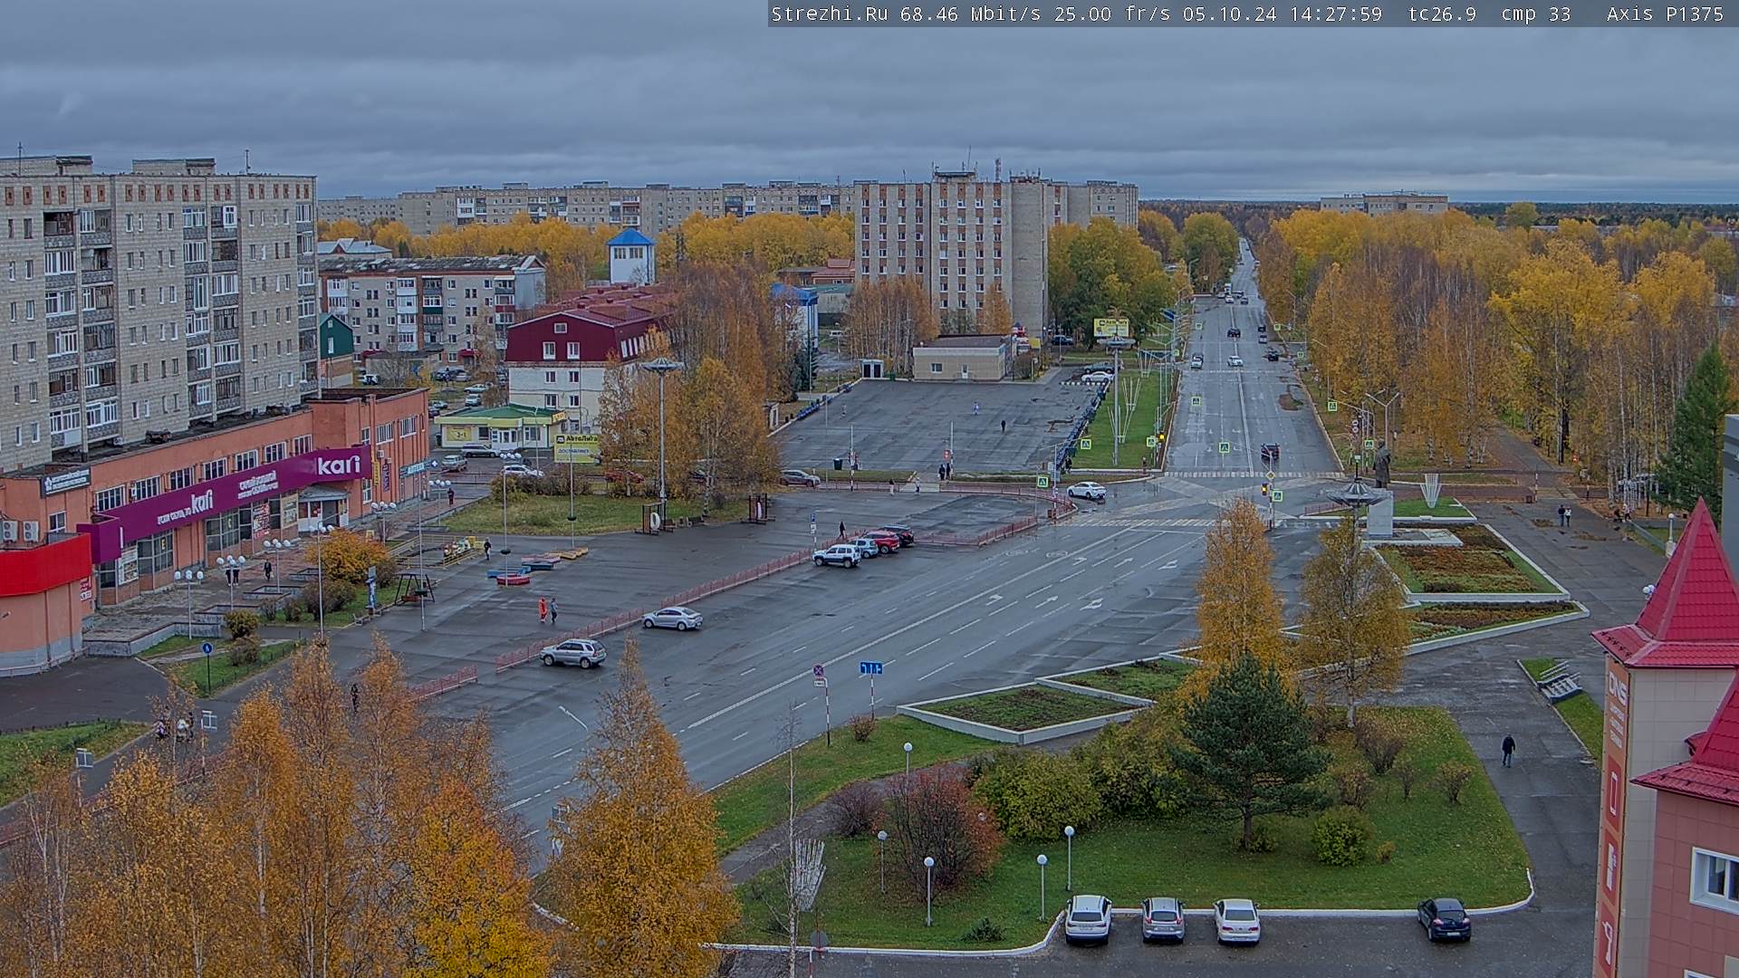Click the 14:27:59 time stamp

[1335, 14]
